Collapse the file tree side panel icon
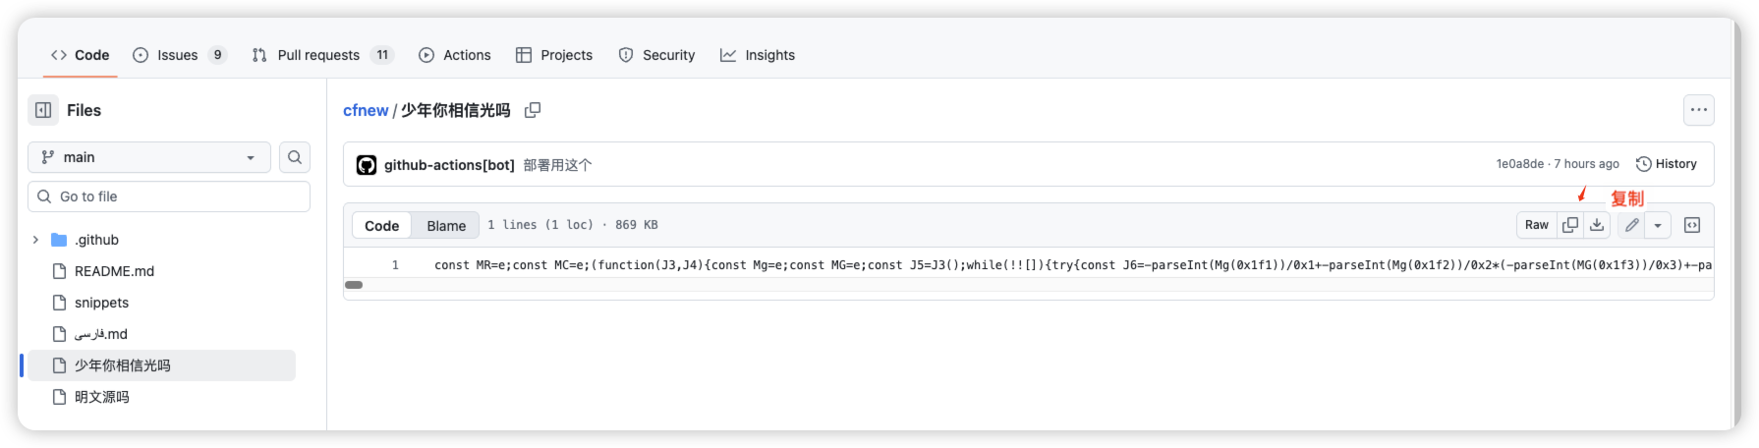Viewport: 1759px width, 448px height. point(43,110)
